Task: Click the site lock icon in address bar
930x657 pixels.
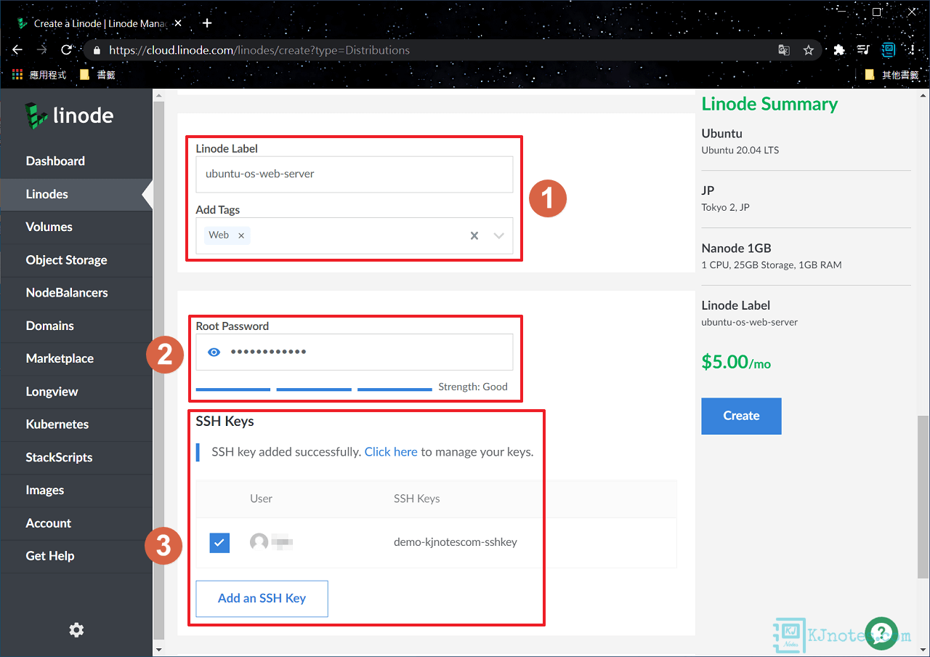Action: click(x=97, y=50)
